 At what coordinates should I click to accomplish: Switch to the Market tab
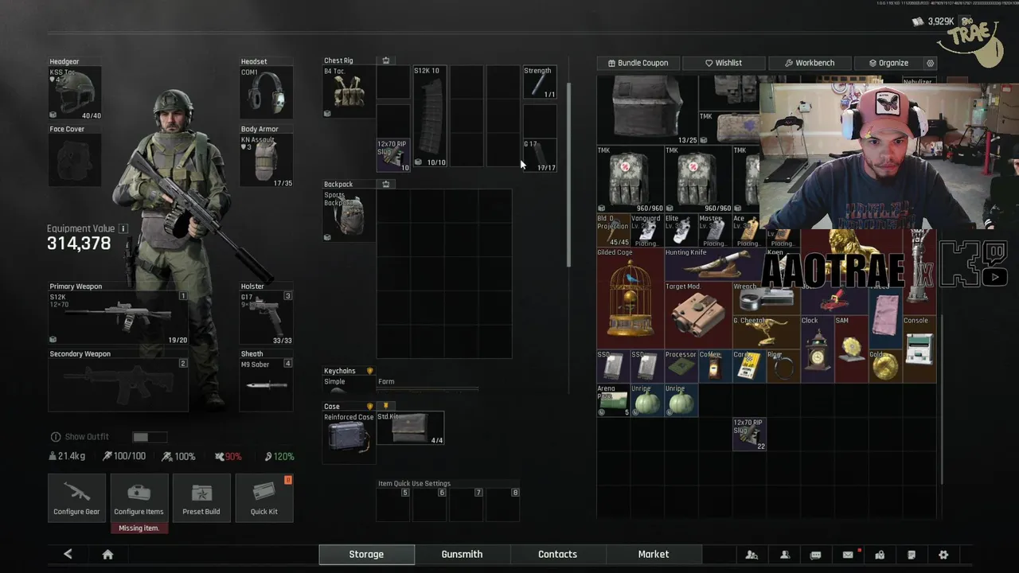click(653, 554)
